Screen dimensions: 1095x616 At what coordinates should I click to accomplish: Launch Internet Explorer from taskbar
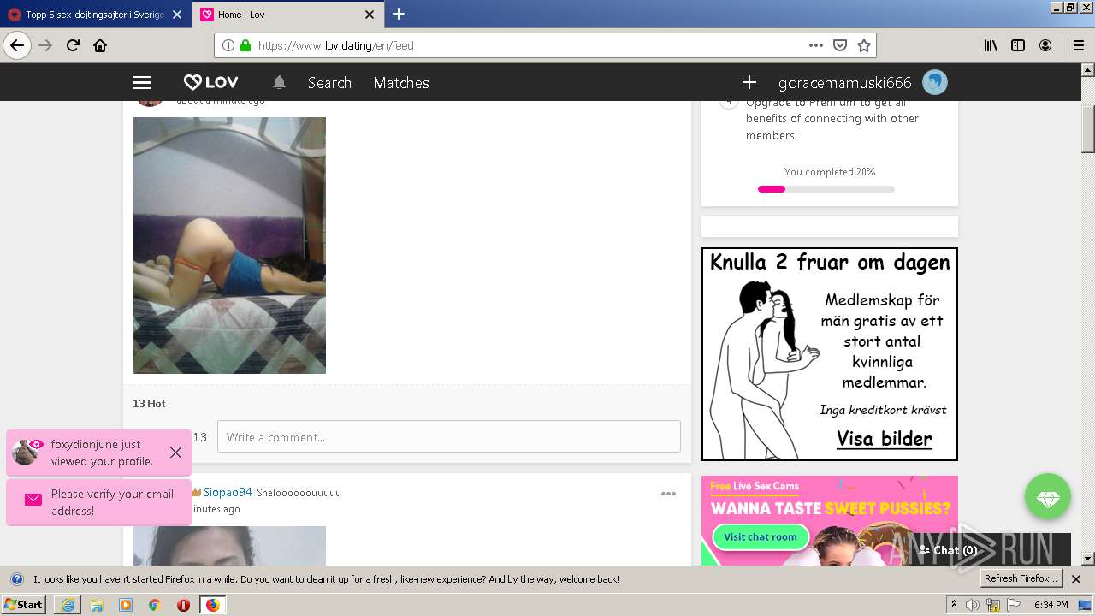tap(68, 605)
